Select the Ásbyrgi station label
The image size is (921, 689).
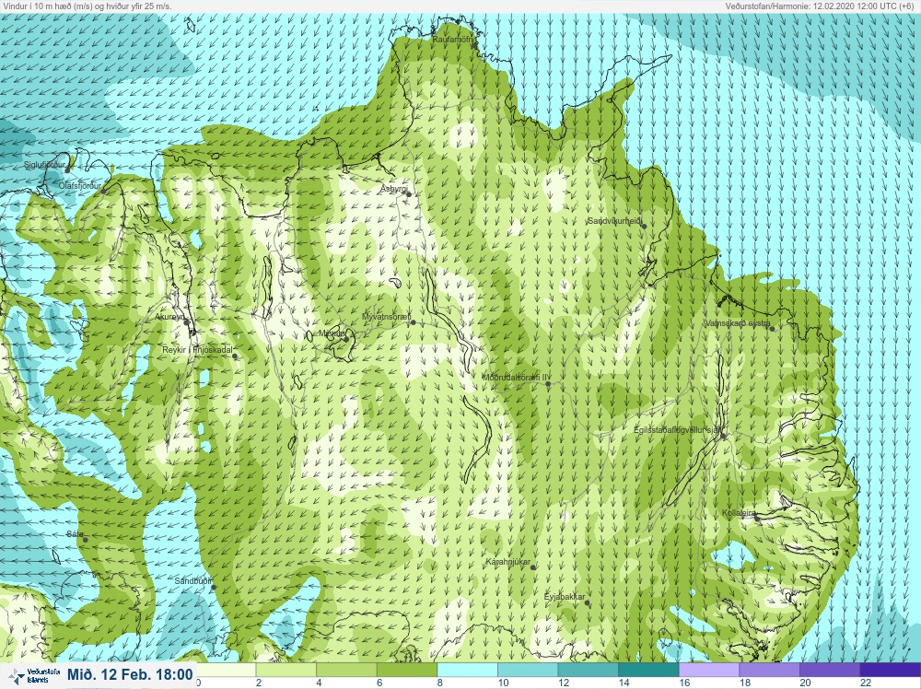(393, 189)
